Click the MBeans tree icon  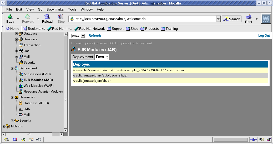[8, 126]
